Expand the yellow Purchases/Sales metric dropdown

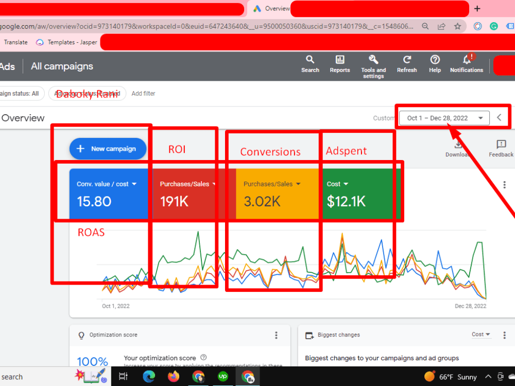click(x=298, y=184)
